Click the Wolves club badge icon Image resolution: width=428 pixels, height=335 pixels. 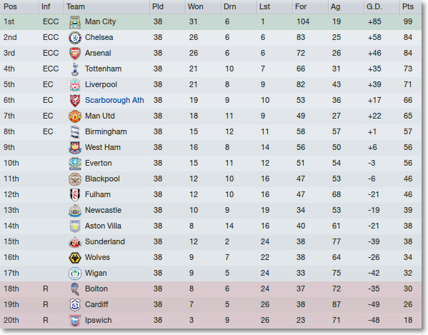(75, 258)
